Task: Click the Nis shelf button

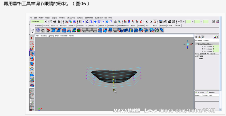Action: coord(43,30)
